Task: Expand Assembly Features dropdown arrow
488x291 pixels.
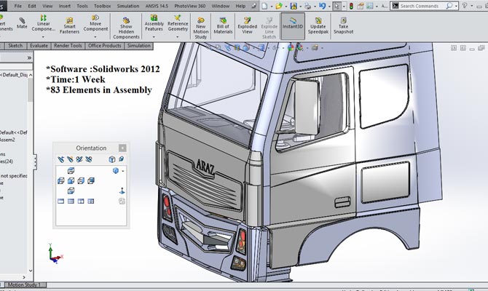Action: (154, 36)
